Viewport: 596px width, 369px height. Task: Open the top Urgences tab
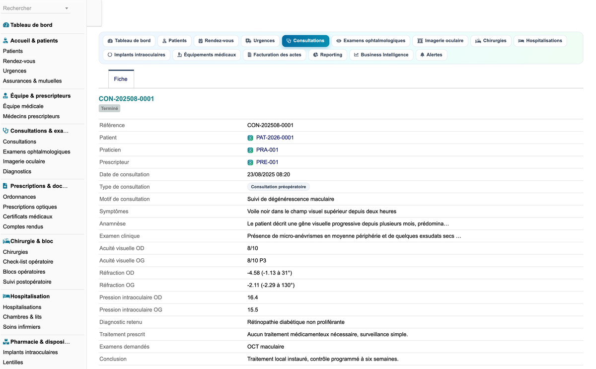point(260,41)
